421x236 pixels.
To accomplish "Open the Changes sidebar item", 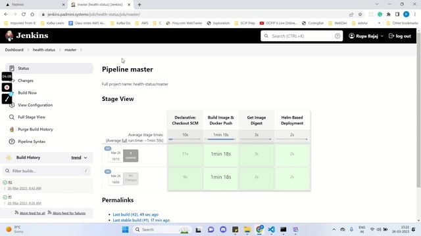I will [x=26, y=81].
